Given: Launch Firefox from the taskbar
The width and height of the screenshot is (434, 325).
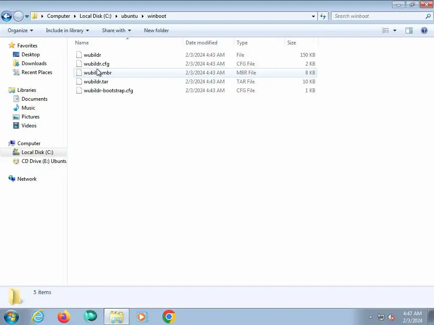Looking at the screenshot, I should (x=64, y=317).
